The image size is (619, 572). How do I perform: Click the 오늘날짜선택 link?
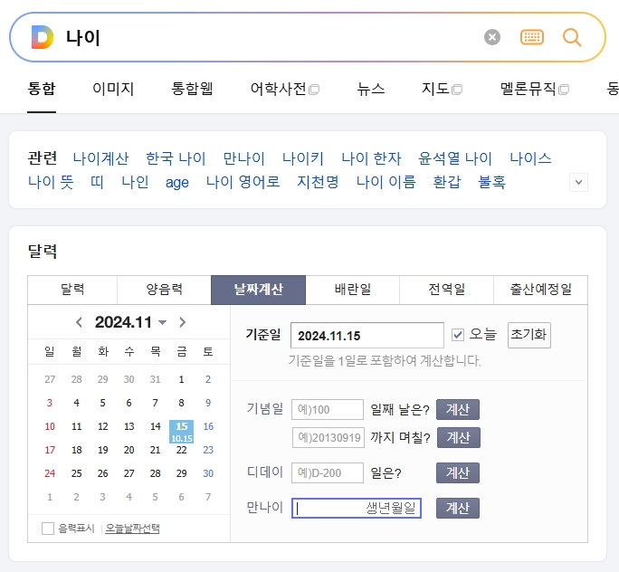point(133,529)
